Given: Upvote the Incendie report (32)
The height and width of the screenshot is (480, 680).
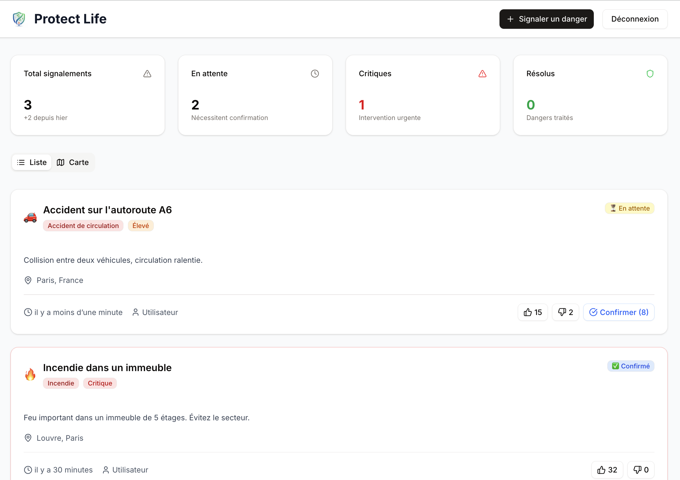Looking at the screenshot, I should coord(607,470).
